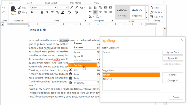Click the ruler tab selector icon

[x=2, y=24]
